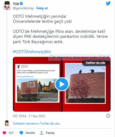This screenshot has width=115, height=137.
Task: Click the Twitter bird logo
Action: click(x=108, y=3)
